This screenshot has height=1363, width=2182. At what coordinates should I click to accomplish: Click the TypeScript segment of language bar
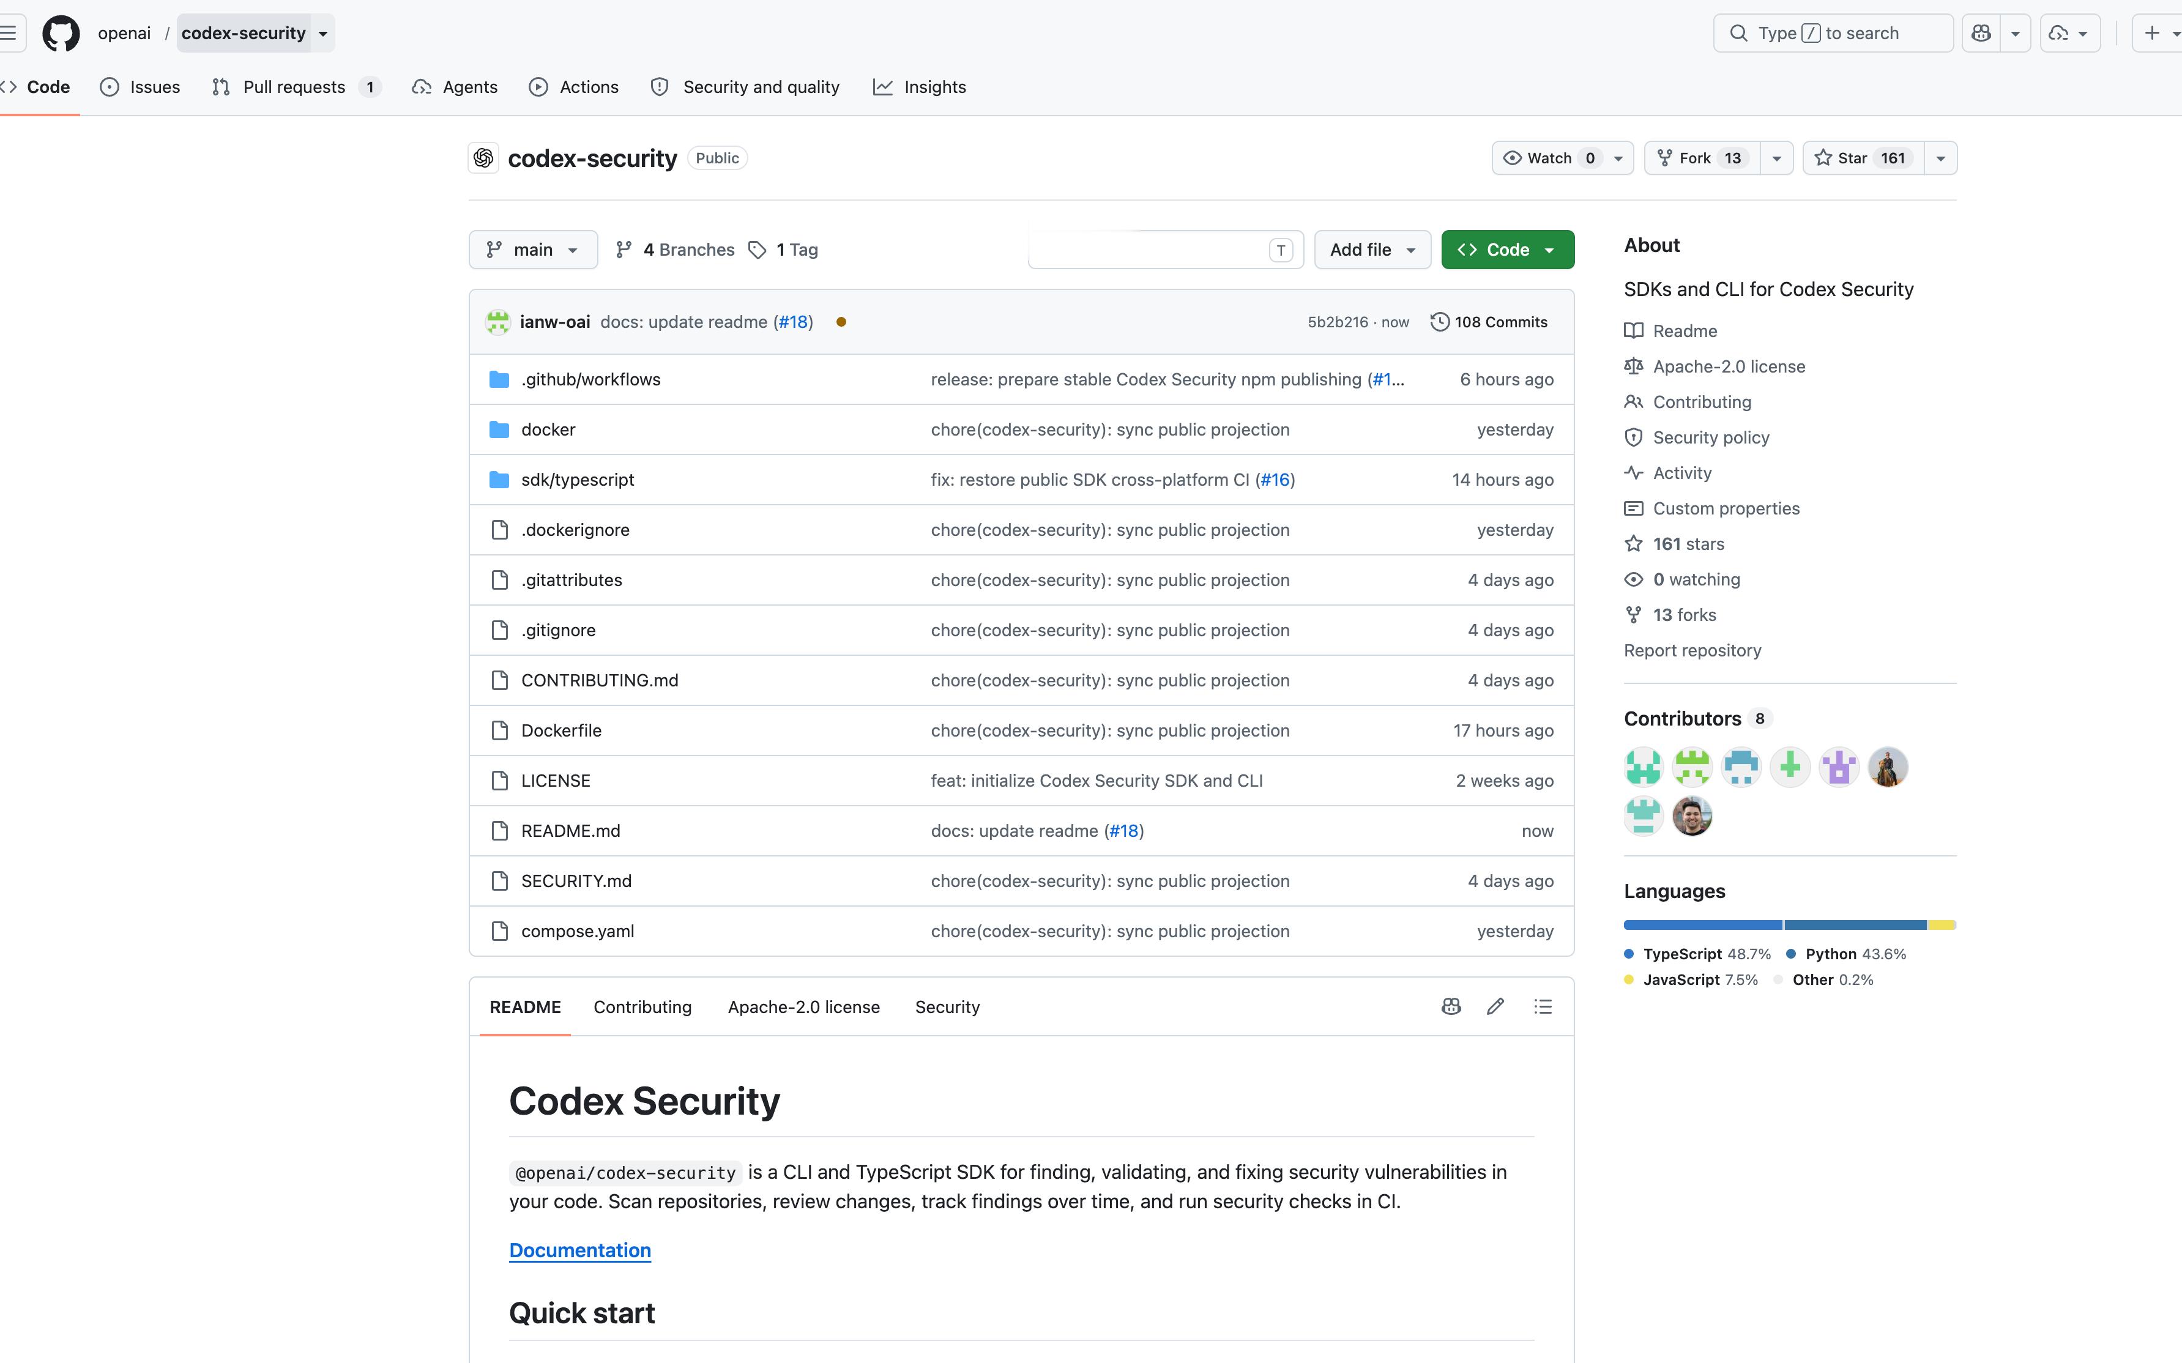(1702, 925)
